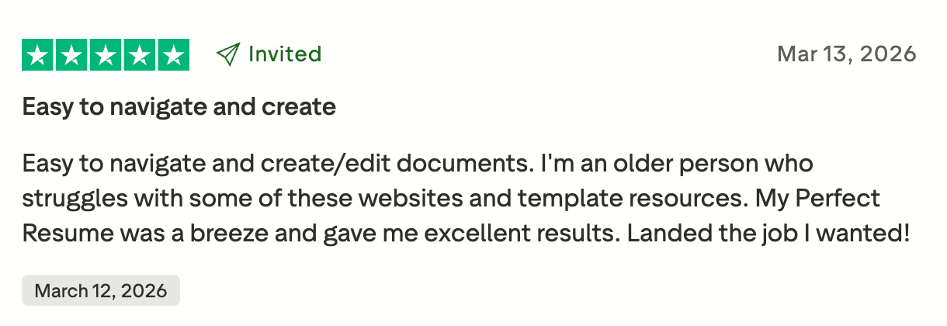Click the "March 12, 2026" date badge
The height and width of the screenshot is (326, 947).
click(101, 291)
